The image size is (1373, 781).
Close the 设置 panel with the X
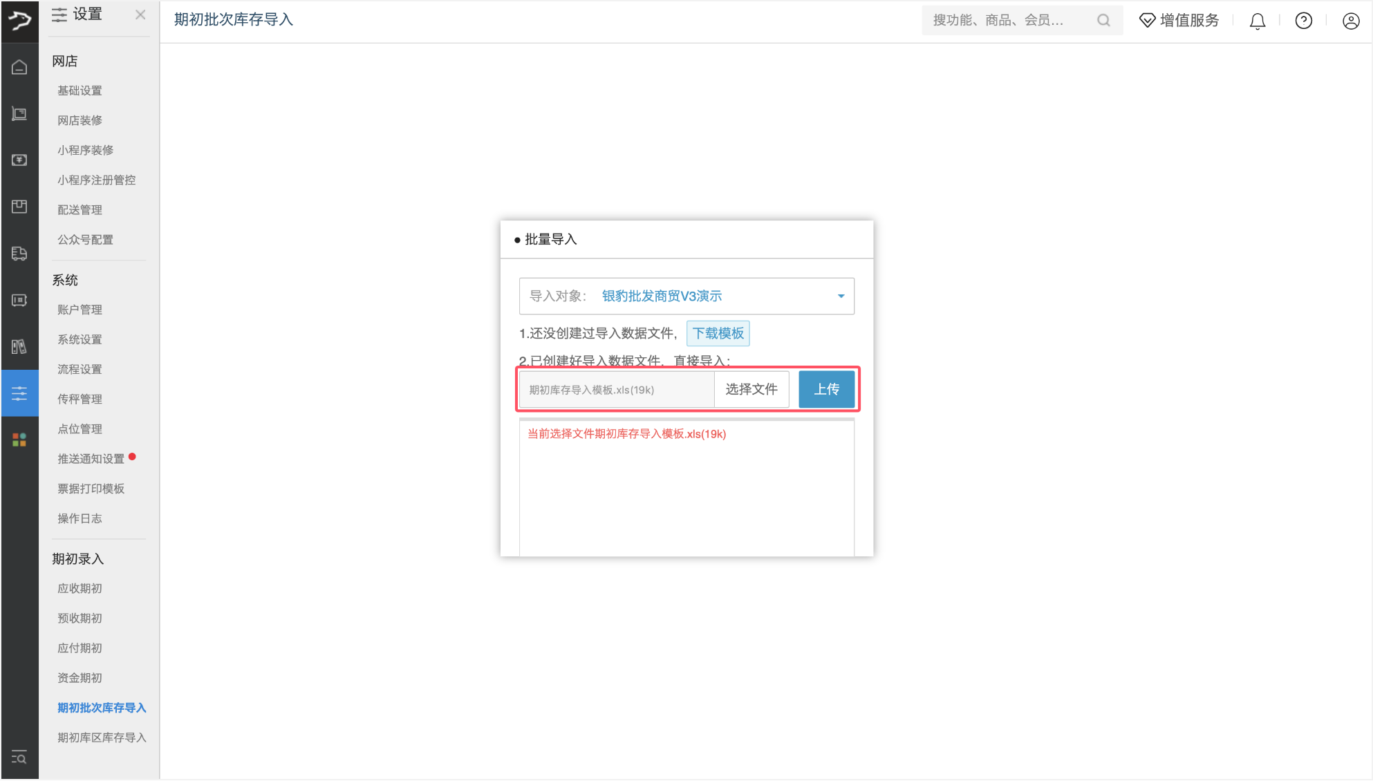coord(140,14)
